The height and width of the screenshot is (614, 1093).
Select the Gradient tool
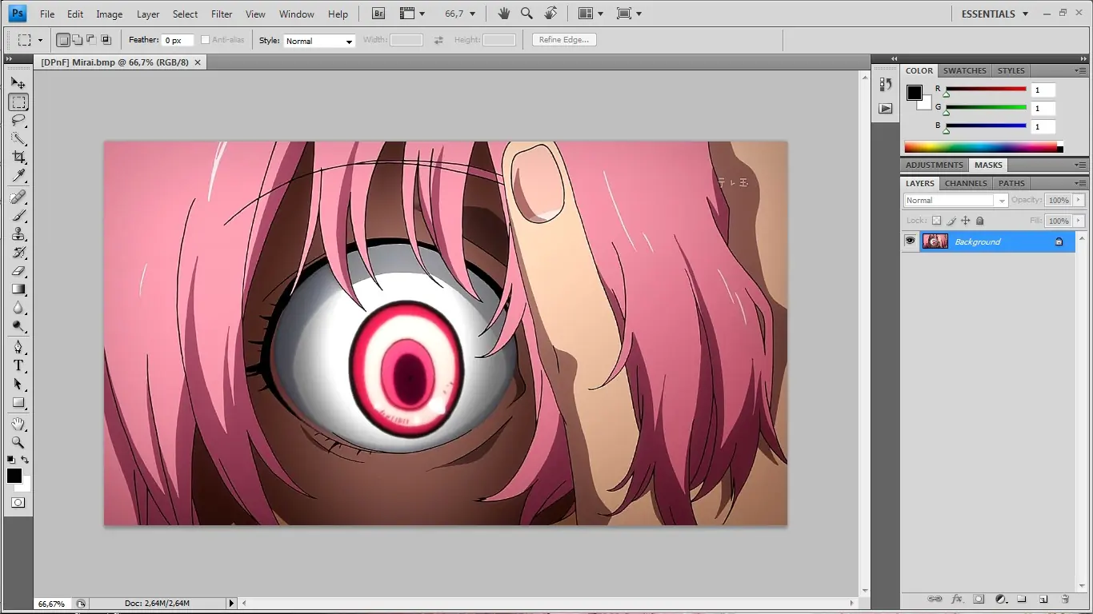pos(18,289)
